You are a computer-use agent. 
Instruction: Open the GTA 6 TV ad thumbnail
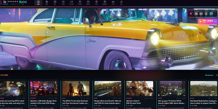click(76, 88)
